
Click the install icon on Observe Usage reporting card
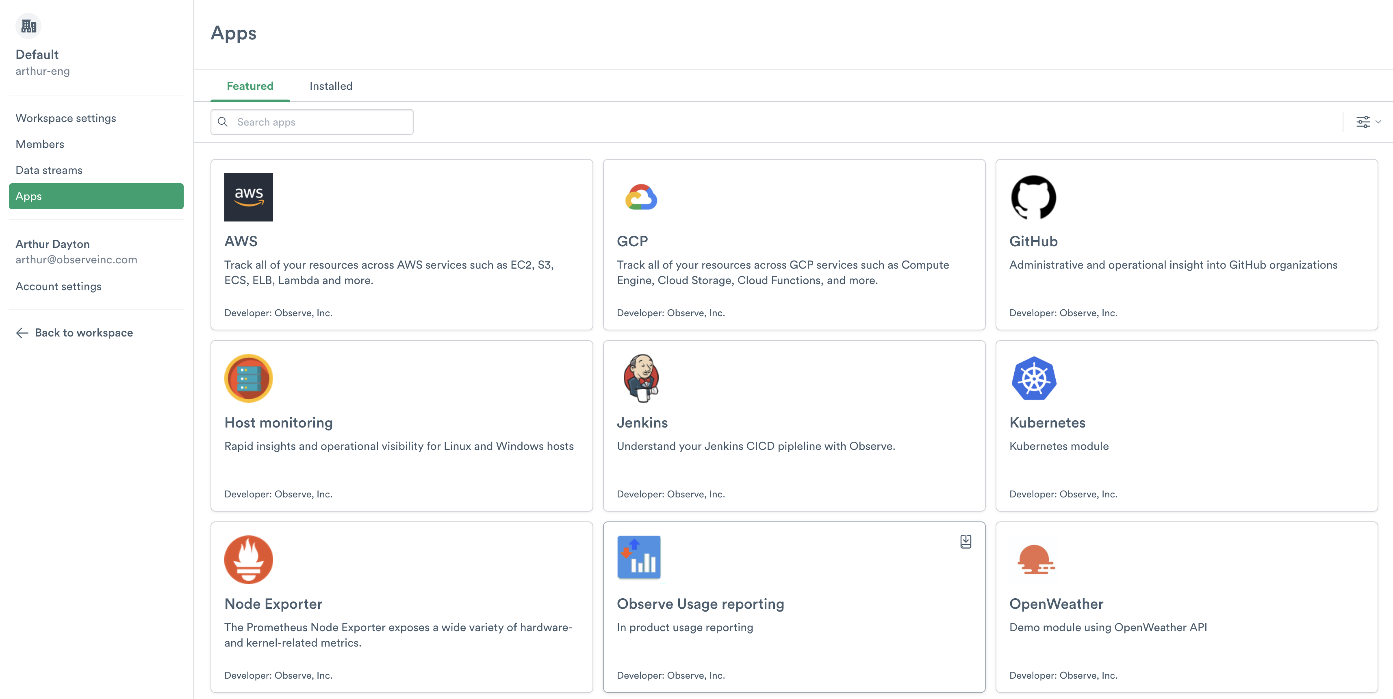pos(965,541)
